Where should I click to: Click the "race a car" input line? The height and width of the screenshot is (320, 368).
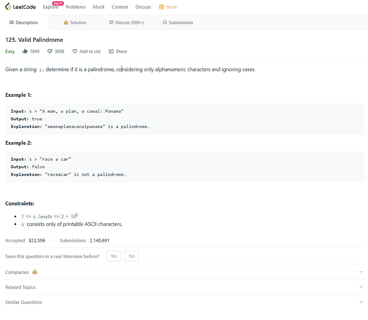coord(41,159)
